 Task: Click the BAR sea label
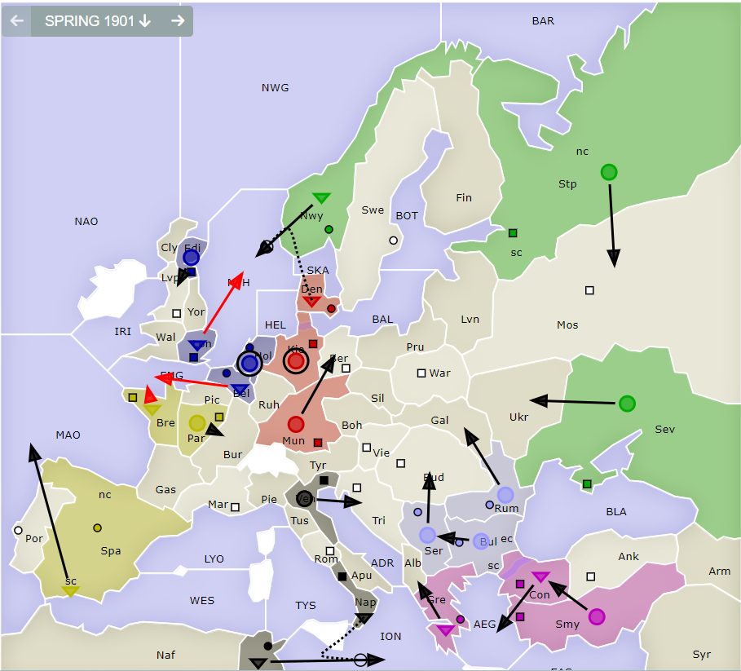(x=543, y=21)
